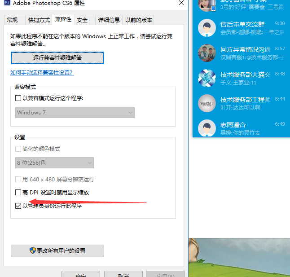Open the 技术服务部天猫 chat
Viewport: 290px width, 277px height.
click(241, 78)
